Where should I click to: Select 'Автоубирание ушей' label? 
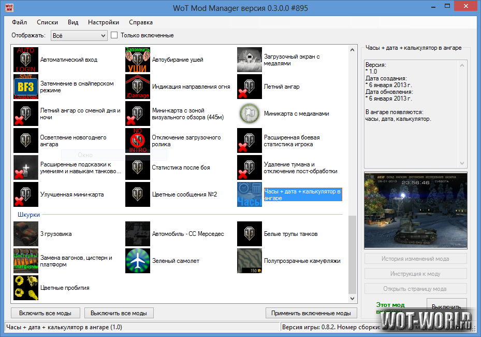point(178,60)
